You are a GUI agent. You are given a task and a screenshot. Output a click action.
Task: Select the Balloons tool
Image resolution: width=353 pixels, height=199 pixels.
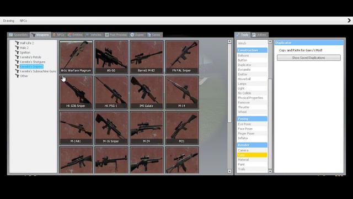pyautogui.click(x=252, y=55)
